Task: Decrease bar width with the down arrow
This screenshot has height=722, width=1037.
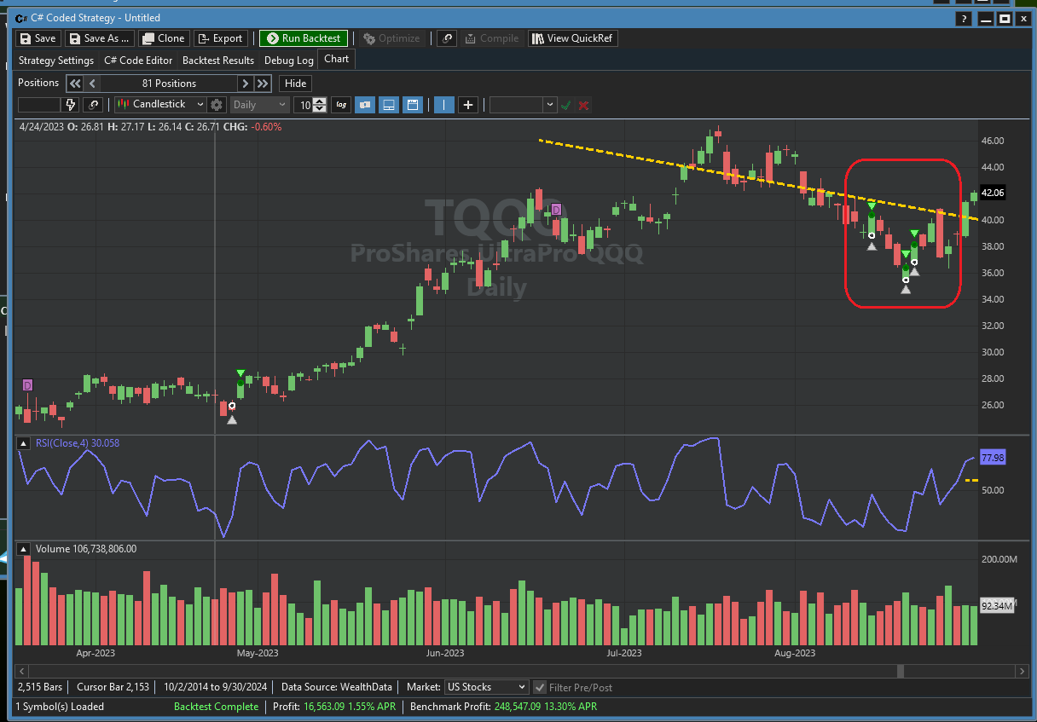Action: 320,109
